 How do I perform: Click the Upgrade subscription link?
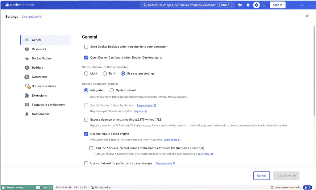pyautogui.click(x=139, y=111)
